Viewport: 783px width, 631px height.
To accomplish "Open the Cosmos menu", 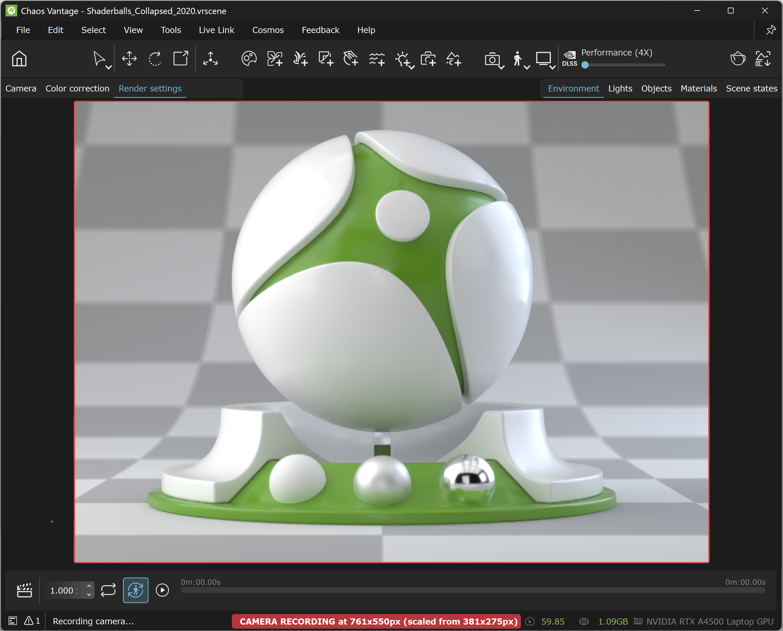I will tap(268, 30).
